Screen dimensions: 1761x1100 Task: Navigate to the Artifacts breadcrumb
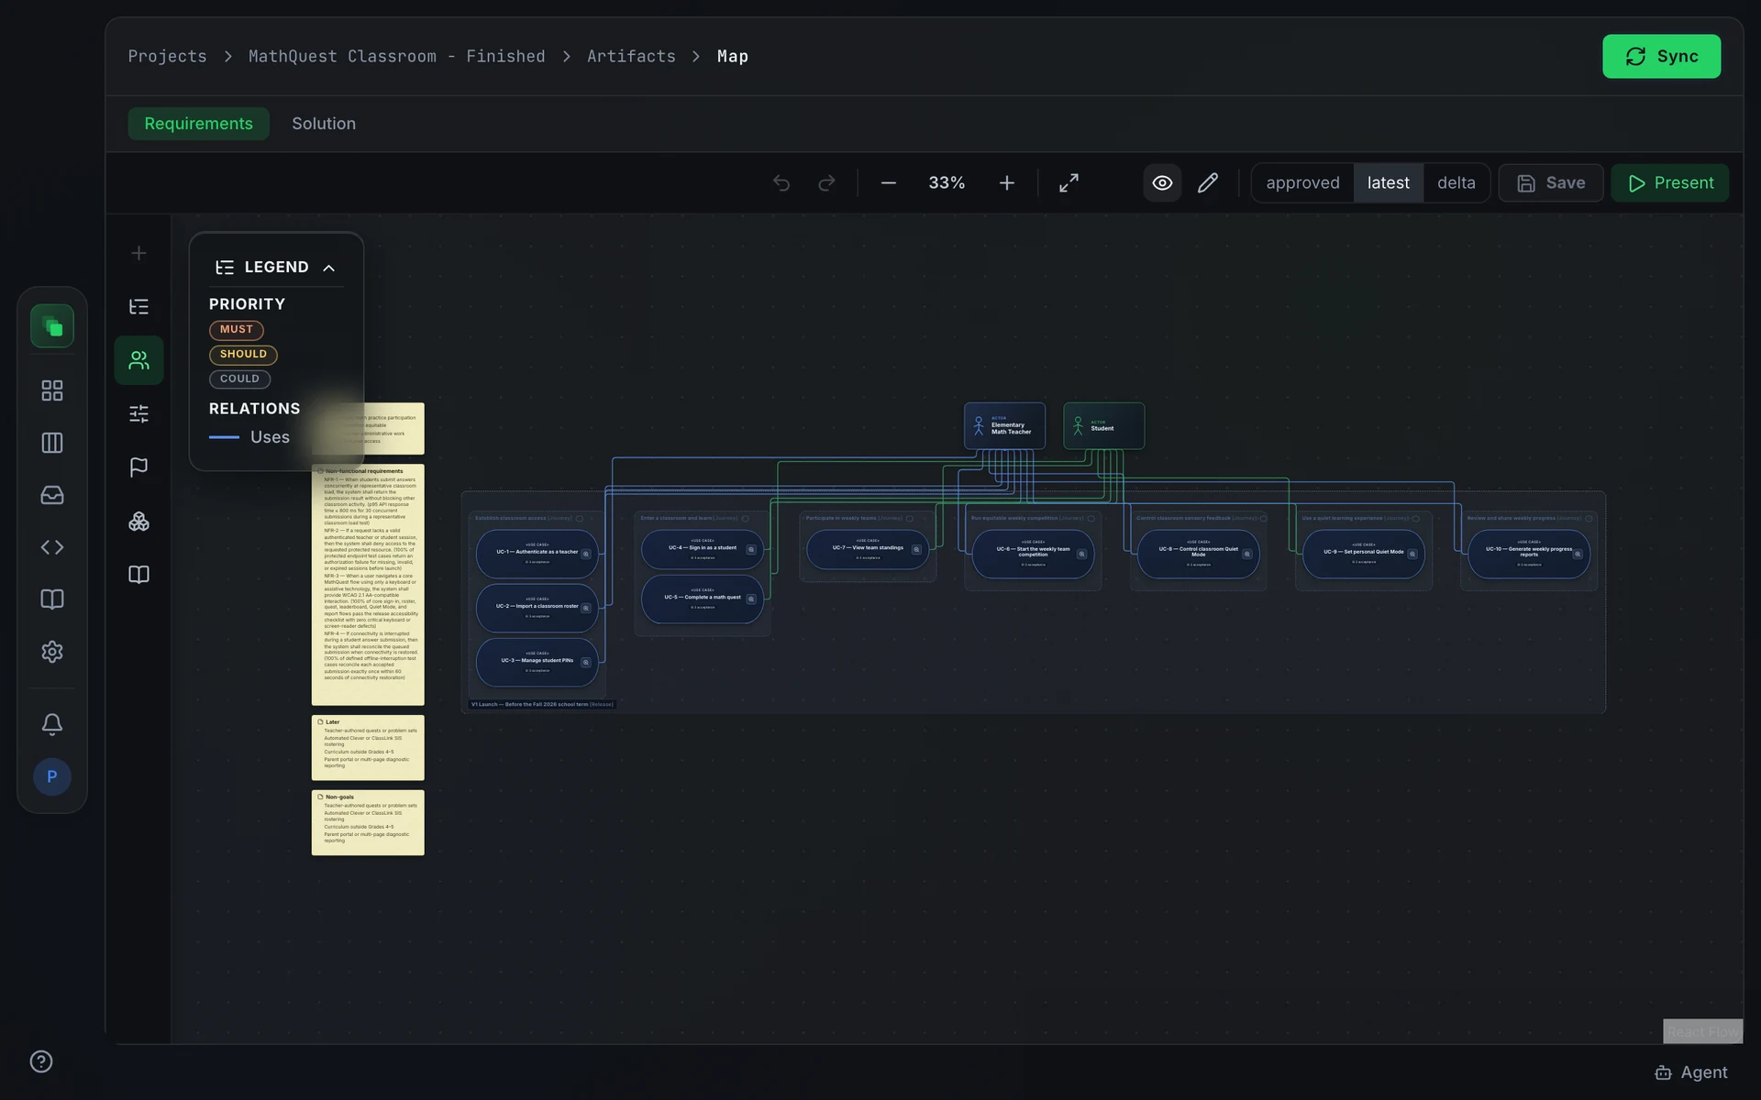(x=631, y=56)
